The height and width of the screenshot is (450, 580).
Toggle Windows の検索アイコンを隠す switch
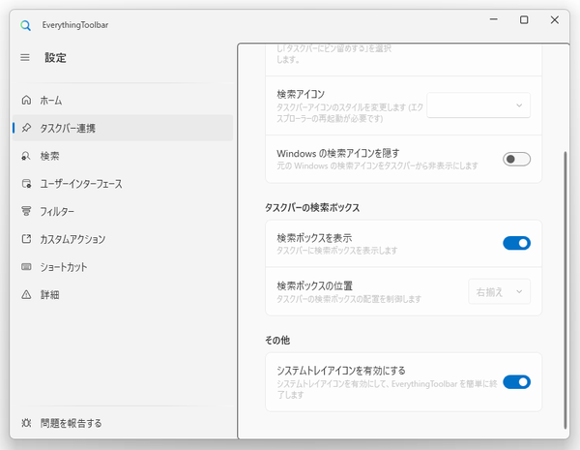[516, 160]
